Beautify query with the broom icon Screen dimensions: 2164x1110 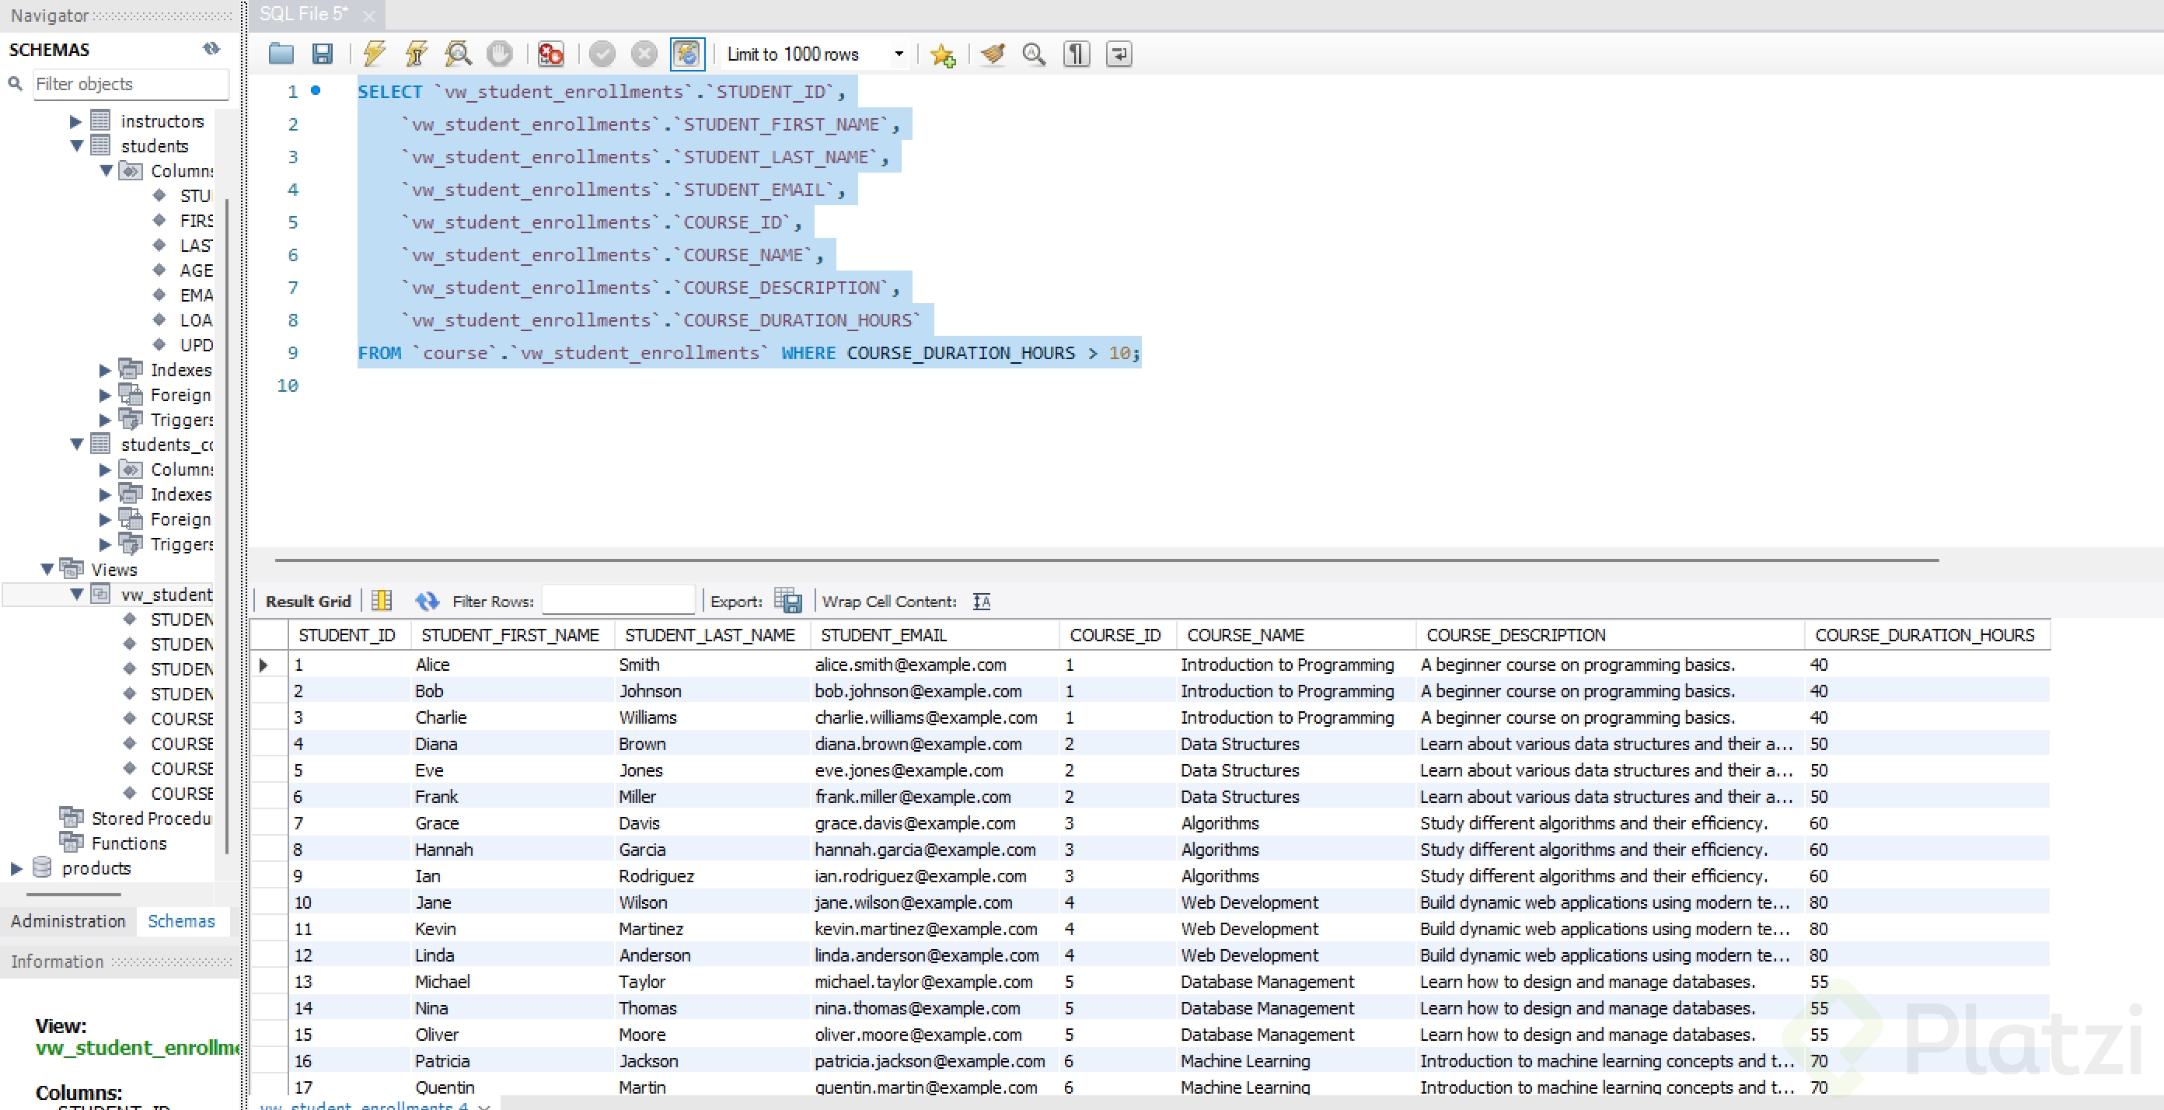[992, 54]
